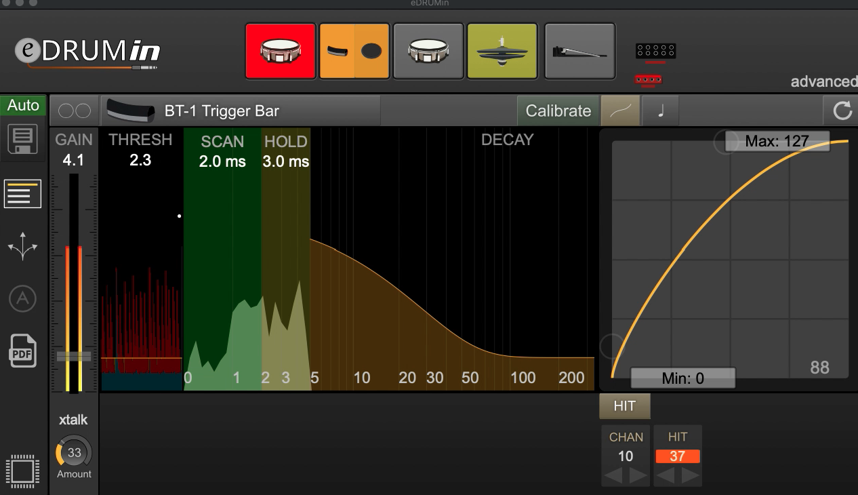Click the THRESH value 2.3
The height and width of the screenshot is (495, 858).
(x=140, y=161)
